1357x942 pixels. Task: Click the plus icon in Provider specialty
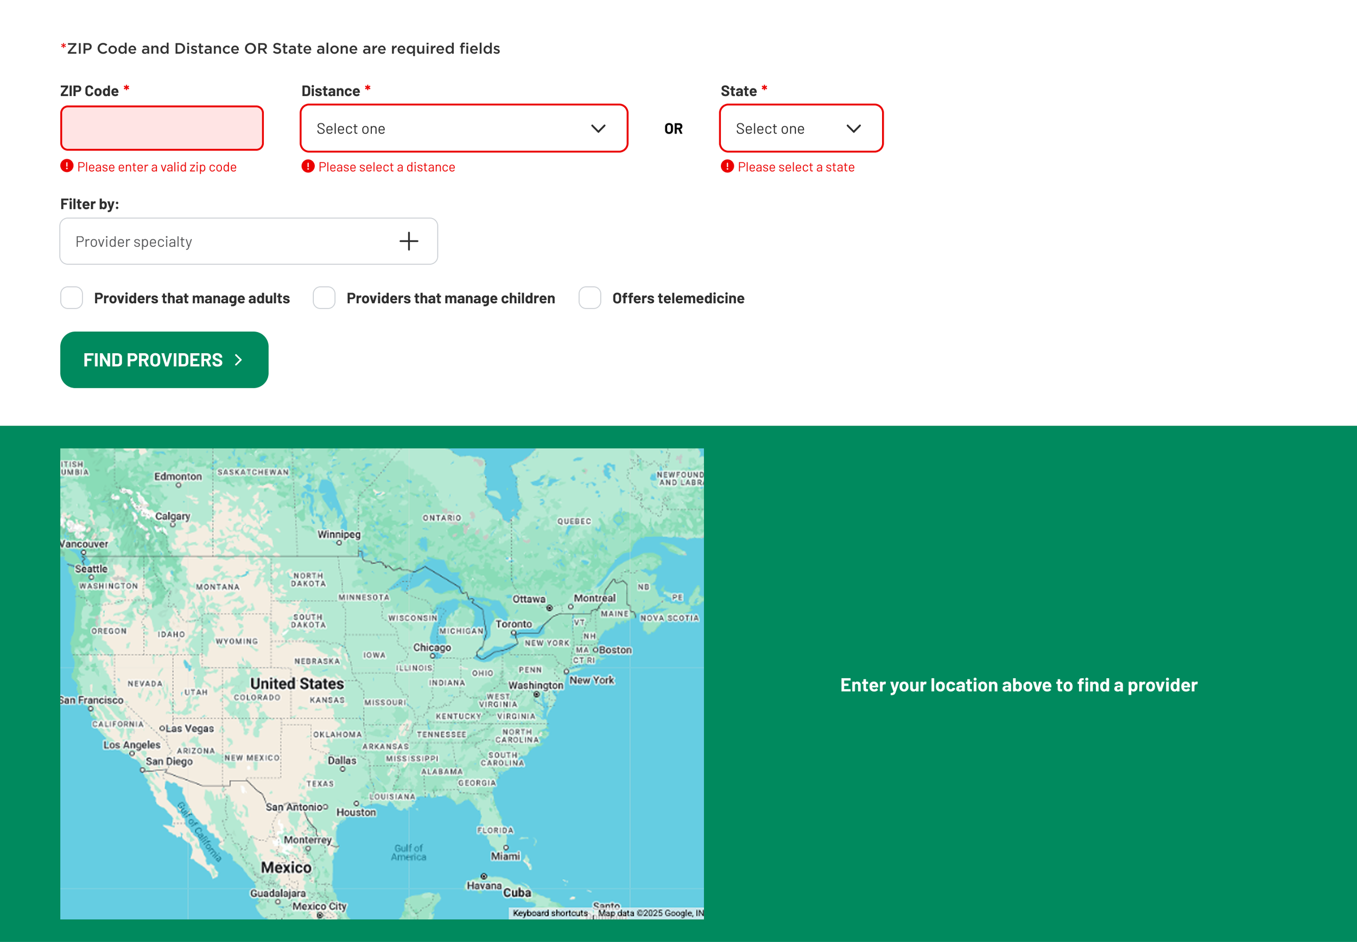409,241
